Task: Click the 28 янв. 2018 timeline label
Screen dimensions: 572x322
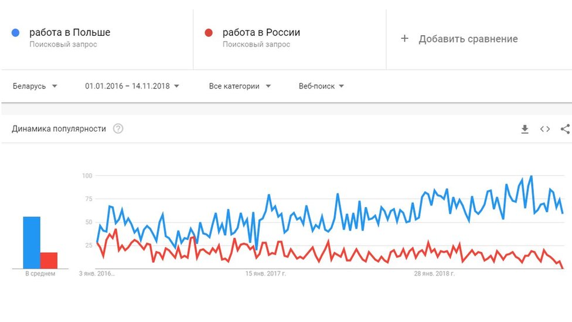Action: coord(434,273)
